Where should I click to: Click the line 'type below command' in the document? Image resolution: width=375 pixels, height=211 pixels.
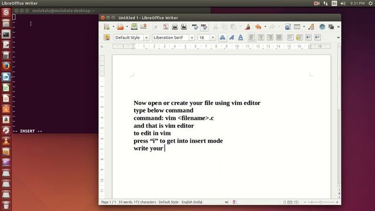tap(163, 110)
